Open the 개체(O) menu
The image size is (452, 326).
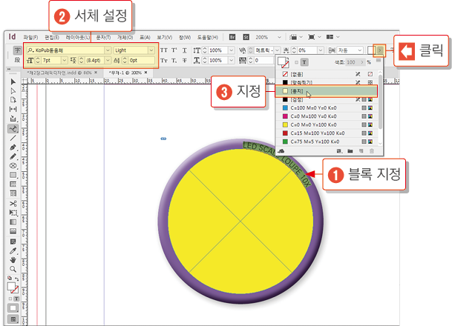(125, 37)
